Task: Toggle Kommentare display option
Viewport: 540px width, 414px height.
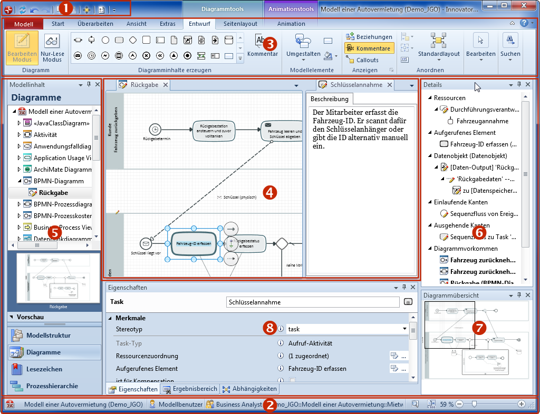Action: point(368,48)
